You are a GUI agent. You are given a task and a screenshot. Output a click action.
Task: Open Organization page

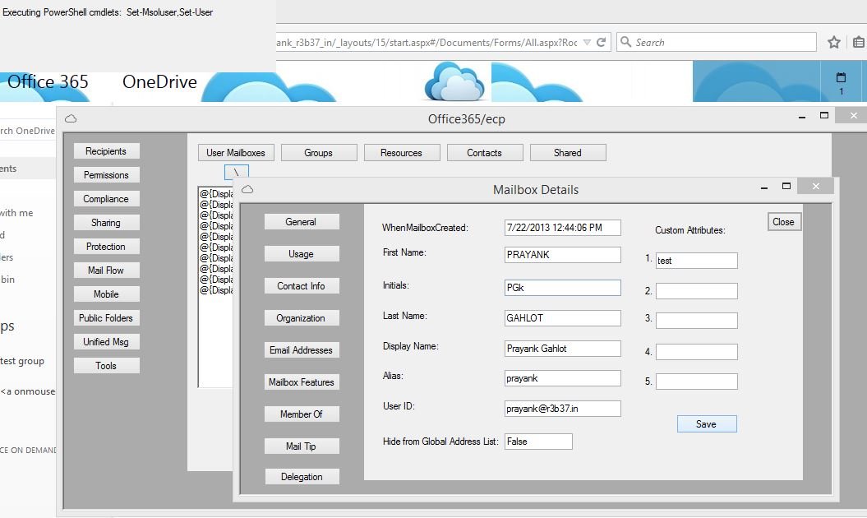[x=302, y=318]
